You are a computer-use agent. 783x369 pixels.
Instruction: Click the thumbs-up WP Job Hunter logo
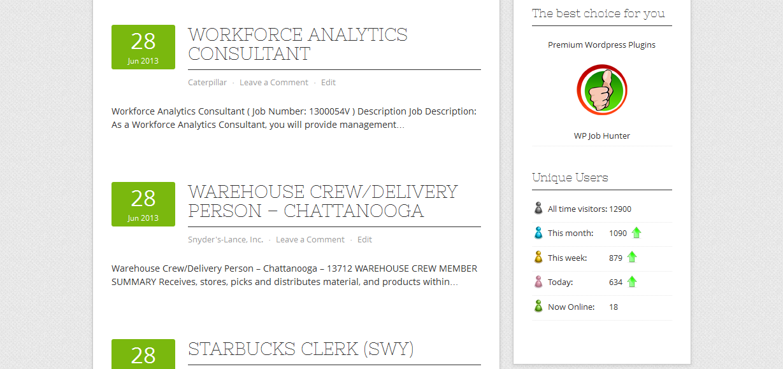tap(602, 90)
